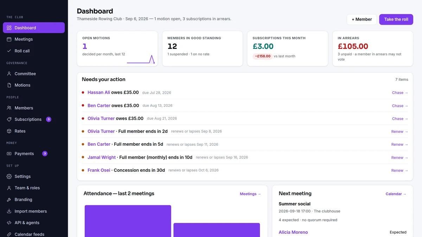Add a new member with + Member
Screen dimensions: 422x237
362,19
